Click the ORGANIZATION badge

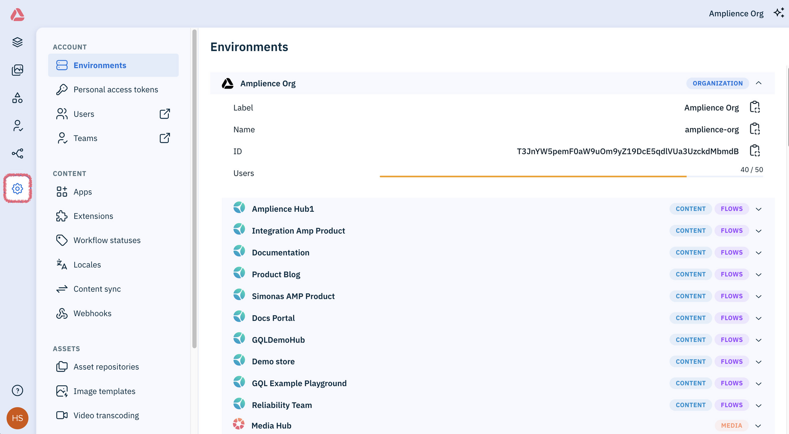(x=718, y=83)
